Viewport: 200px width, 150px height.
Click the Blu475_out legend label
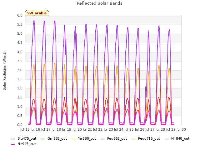[x=27, y=138]
